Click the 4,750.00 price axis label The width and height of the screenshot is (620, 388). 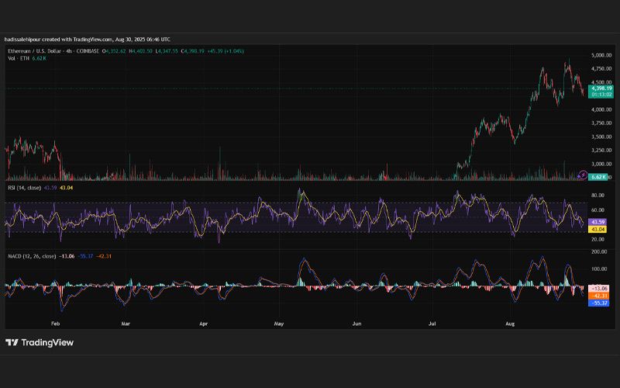point(601,69)
